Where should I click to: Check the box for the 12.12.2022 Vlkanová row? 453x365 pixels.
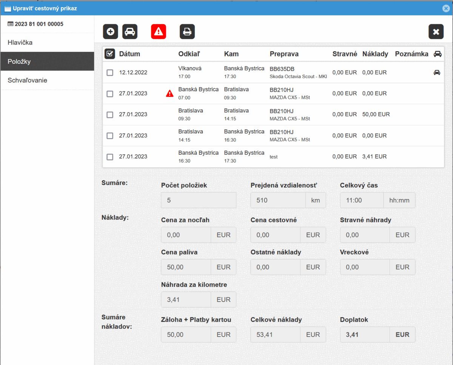[x=110, y=72]
